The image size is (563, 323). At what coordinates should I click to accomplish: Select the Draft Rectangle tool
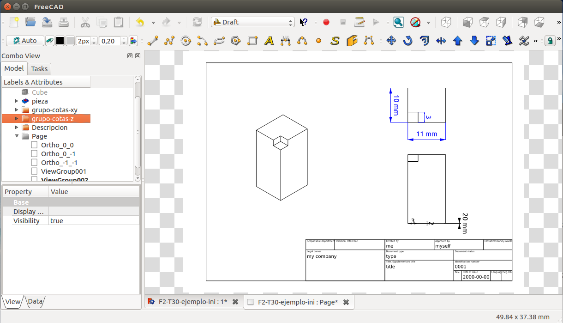[252, 41]
